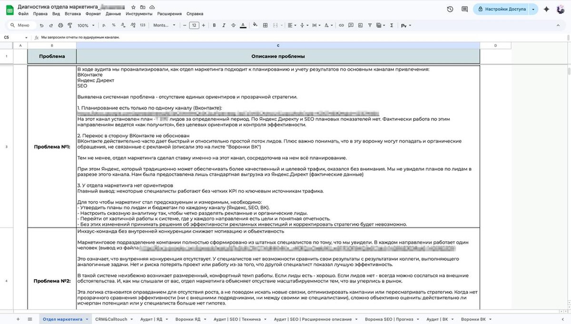Select column D header
Viewport: 571px width, 324px height.
(x=495, y=46)
